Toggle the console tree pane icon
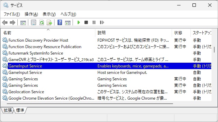Image resolution: width=218 pixels, height=122 pixels. (x=23, y=22)
